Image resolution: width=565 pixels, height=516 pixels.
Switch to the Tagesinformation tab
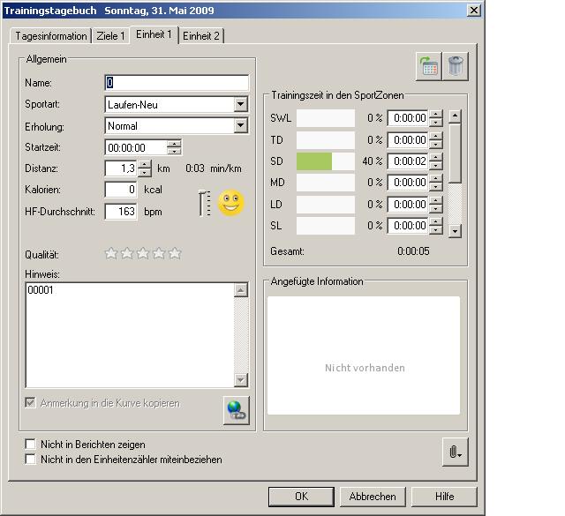tap(51, 36)
